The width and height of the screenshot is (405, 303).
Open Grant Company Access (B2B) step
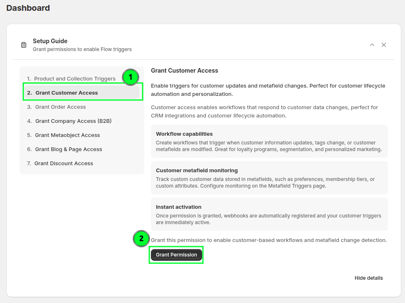coord(73,121)
